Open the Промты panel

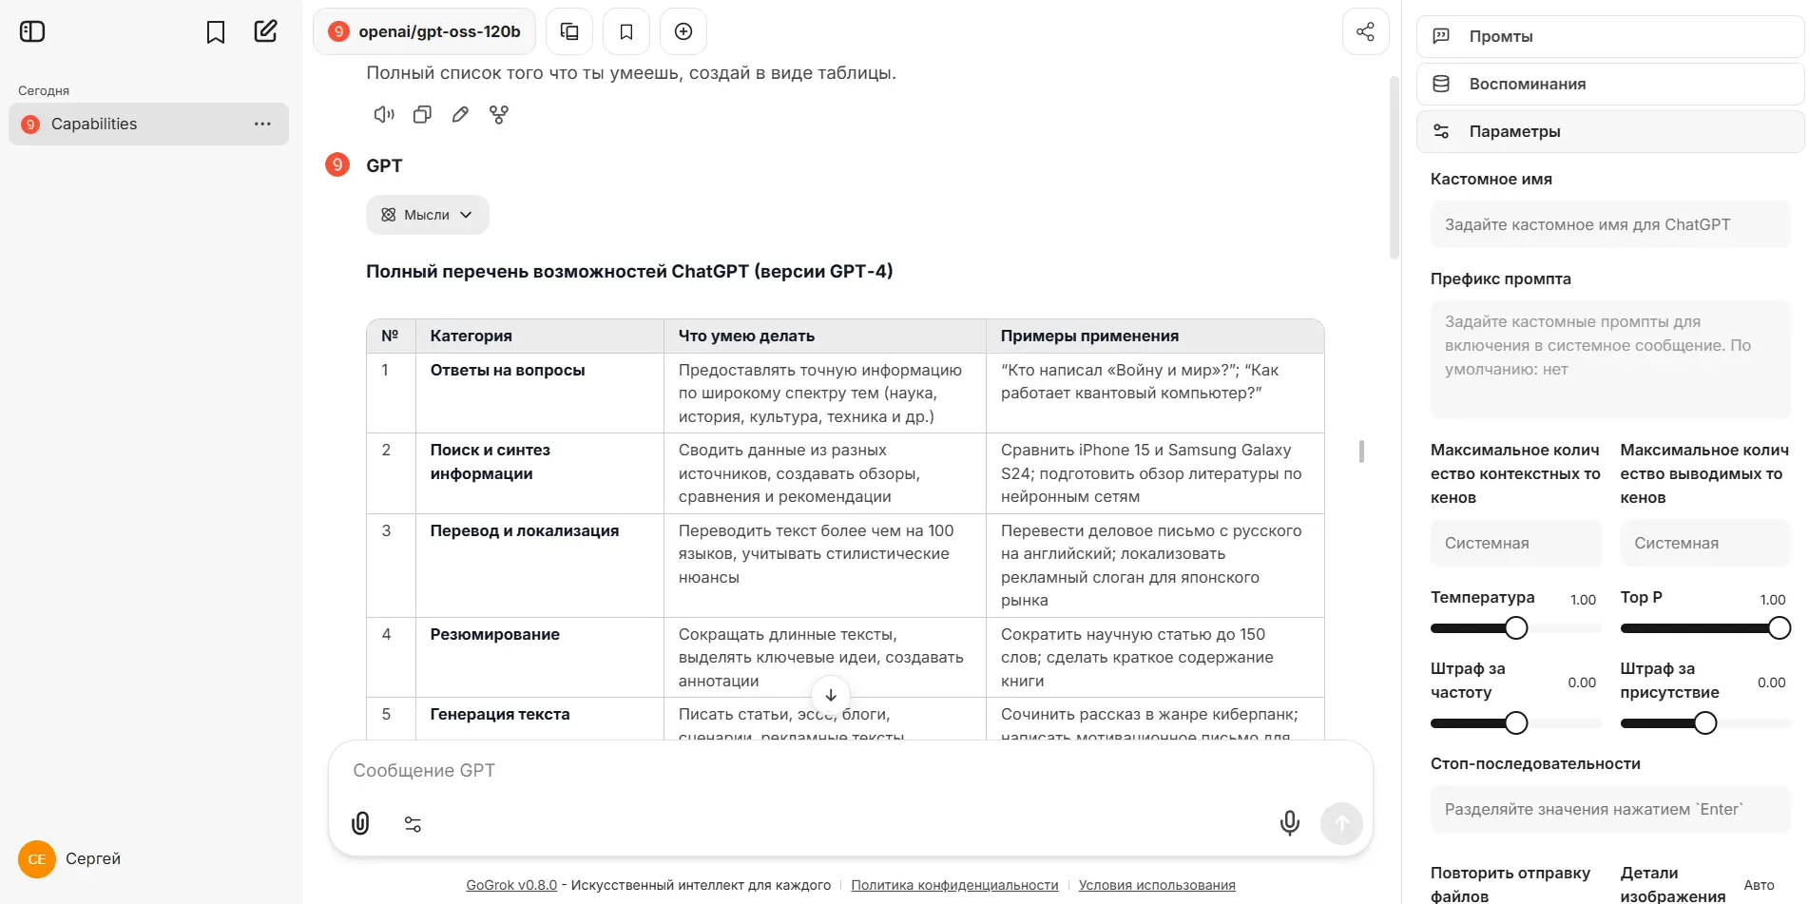(1608, 36)
